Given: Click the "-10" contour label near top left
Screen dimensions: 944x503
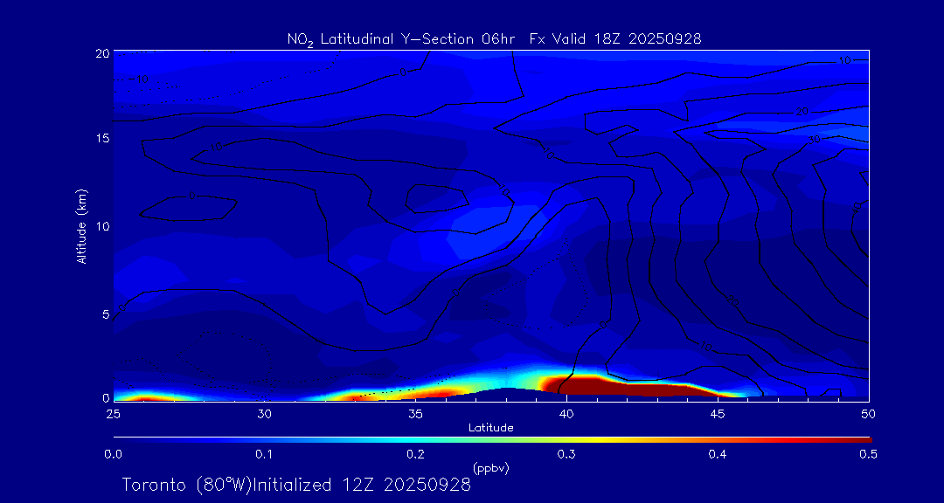Looking at the screenshot, I should click(x=140, y=79).
